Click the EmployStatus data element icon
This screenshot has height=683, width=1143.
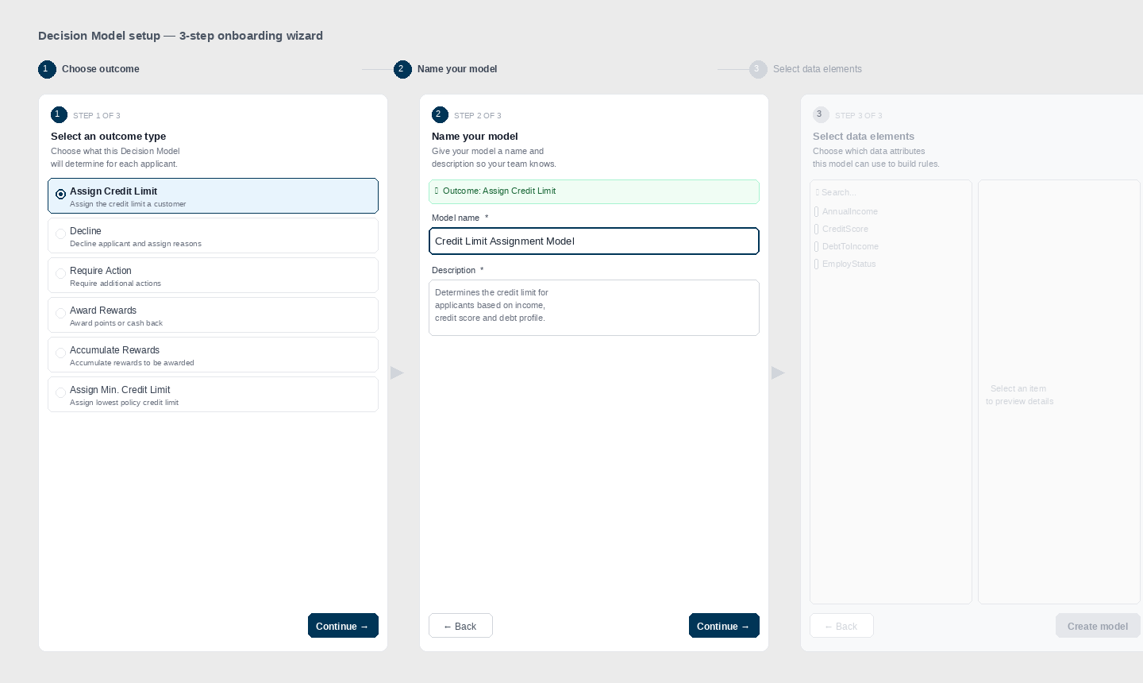(817, 264)
